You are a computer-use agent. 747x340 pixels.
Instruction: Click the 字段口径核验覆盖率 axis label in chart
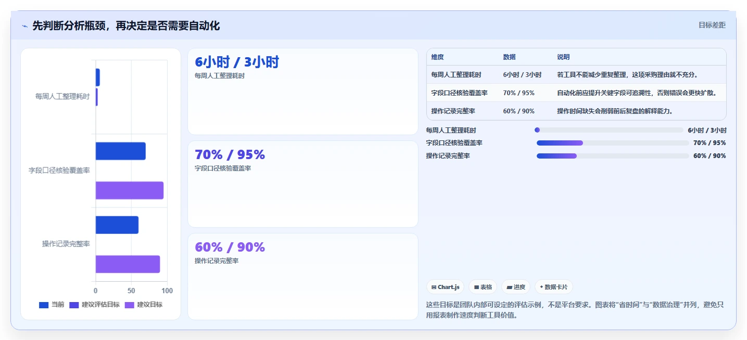point(59,170)
